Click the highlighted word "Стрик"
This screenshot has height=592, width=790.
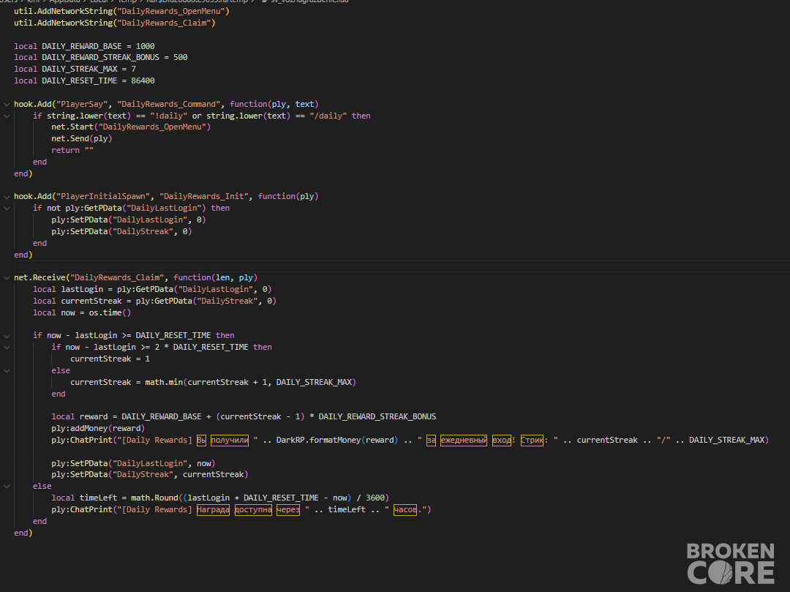tap(532, 440)
